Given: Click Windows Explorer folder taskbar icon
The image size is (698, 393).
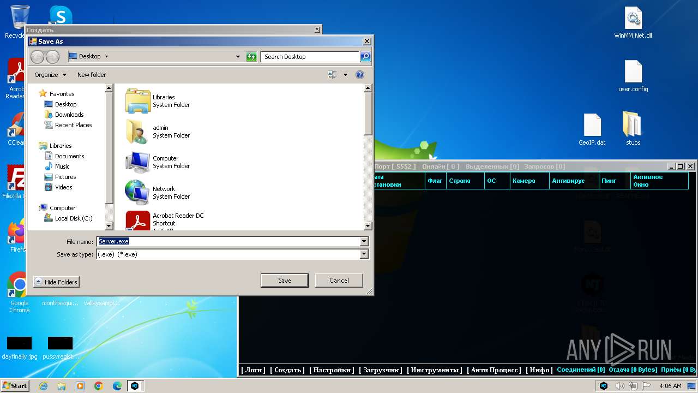Looking at the screenshot, I should [62, 386].
